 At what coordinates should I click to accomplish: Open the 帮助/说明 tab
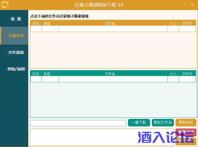coord(14,69)
